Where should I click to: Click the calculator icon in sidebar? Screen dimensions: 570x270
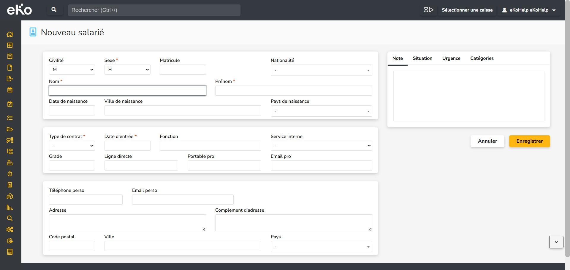(x=10, y=252)
